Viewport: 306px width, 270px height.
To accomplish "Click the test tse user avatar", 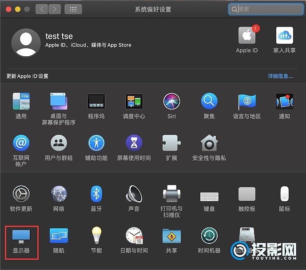I will point(26,43).
